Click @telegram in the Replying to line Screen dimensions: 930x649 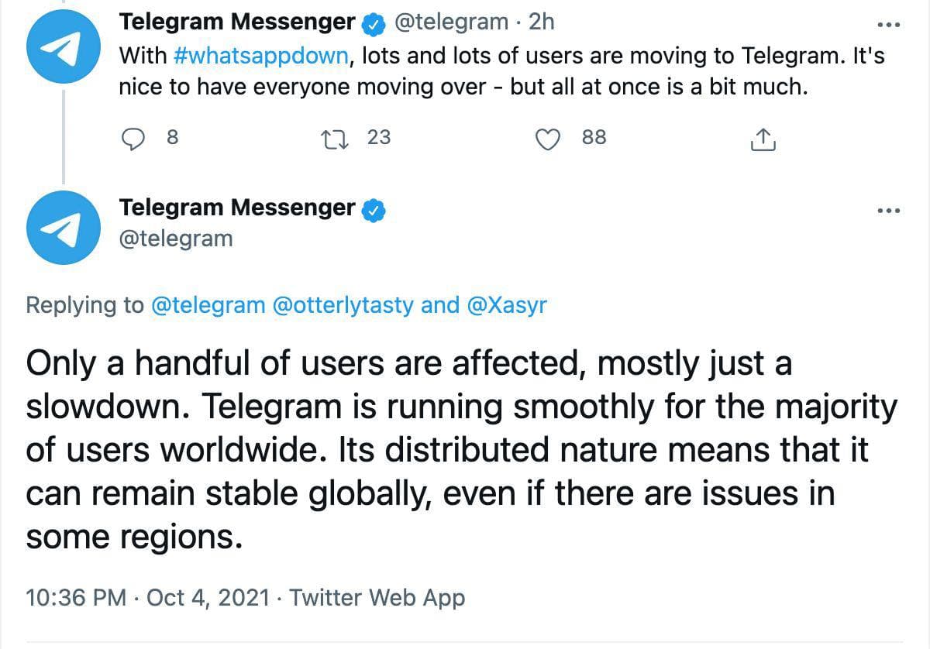coord(207,305)
